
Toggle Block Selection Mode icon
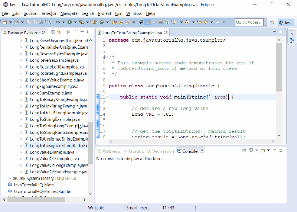[x=161, y=22]
